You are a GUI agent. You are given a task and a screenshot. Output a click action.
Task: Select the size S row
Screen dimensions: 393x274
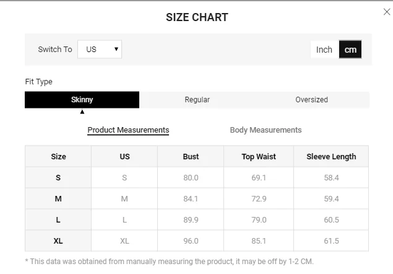(x=58, y=178)
